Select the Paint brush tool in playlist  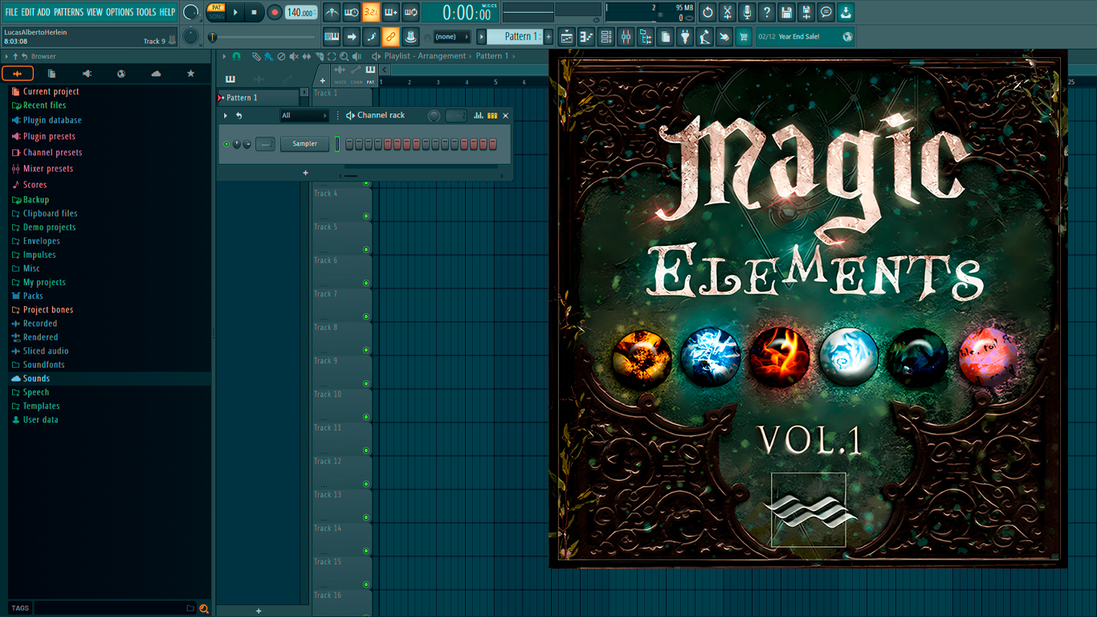[x=268, y=56]
